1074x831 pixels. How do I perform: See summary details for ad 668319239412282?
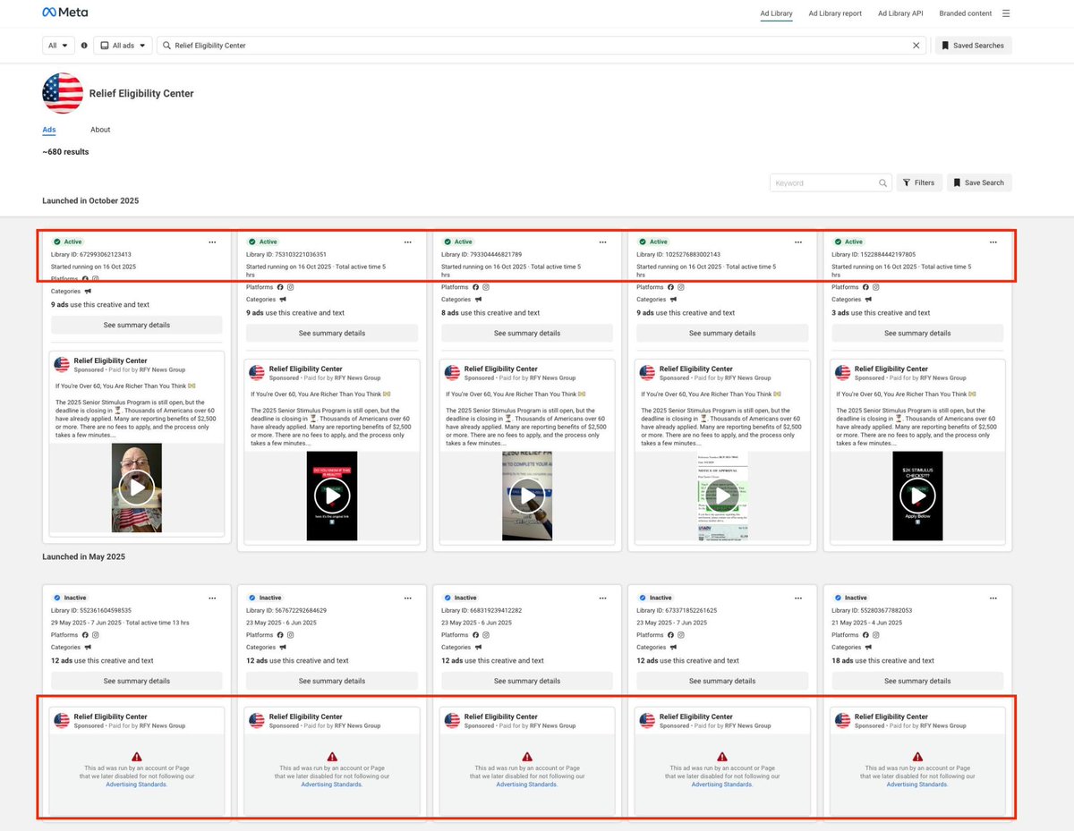tap(527, 681)
